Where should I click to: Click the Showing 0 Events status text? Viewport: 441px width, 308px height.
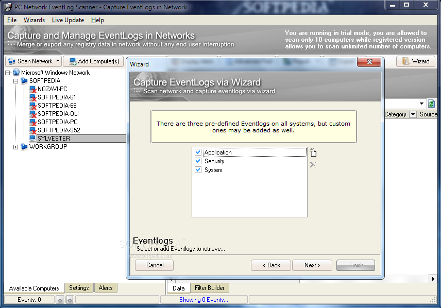[203, 300]
